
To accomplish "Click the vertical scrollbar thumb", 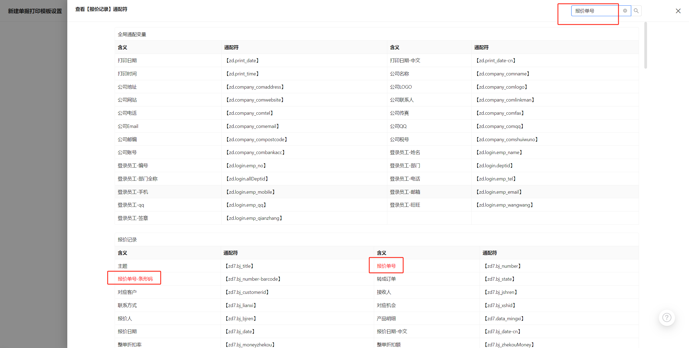I will pyautogui.click(x=645, y=46).
